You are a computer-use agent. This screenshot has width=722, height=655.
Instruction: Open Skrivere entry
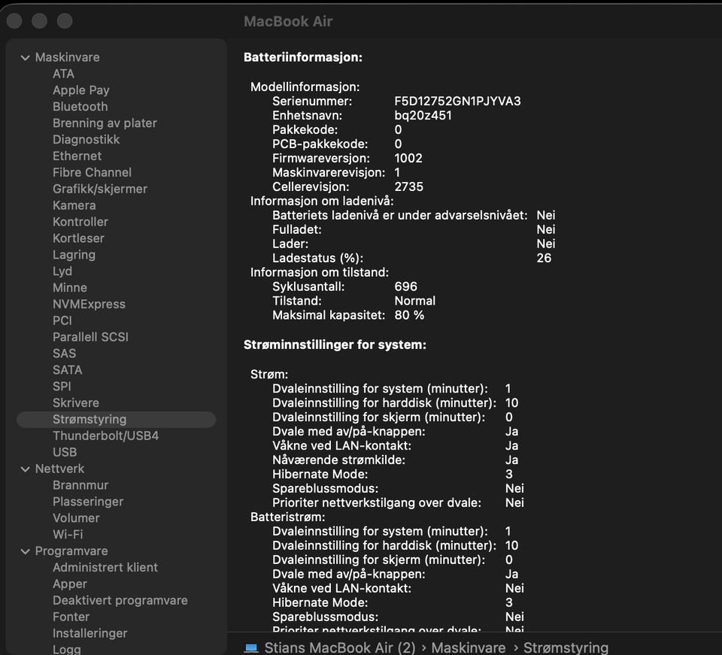(x=76, y=403)
